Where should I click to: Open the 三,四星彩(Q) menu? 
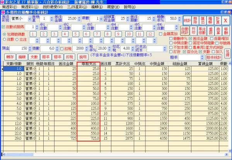coord(77,7)
